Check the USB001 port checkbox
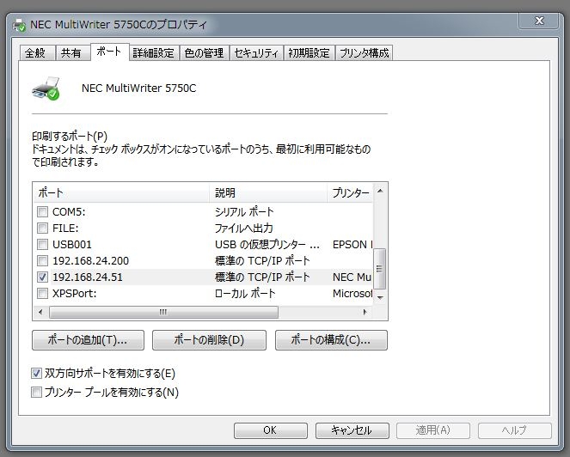Screen dimensions: 570x457 42,245
